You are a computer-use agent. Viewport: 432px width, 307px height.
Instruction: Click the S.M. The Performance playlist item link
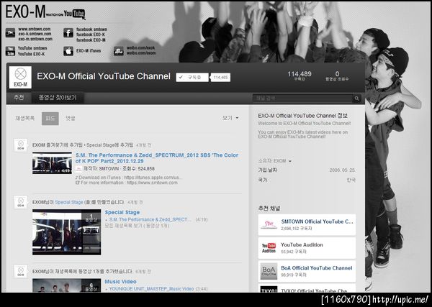[x=150, y=220]
